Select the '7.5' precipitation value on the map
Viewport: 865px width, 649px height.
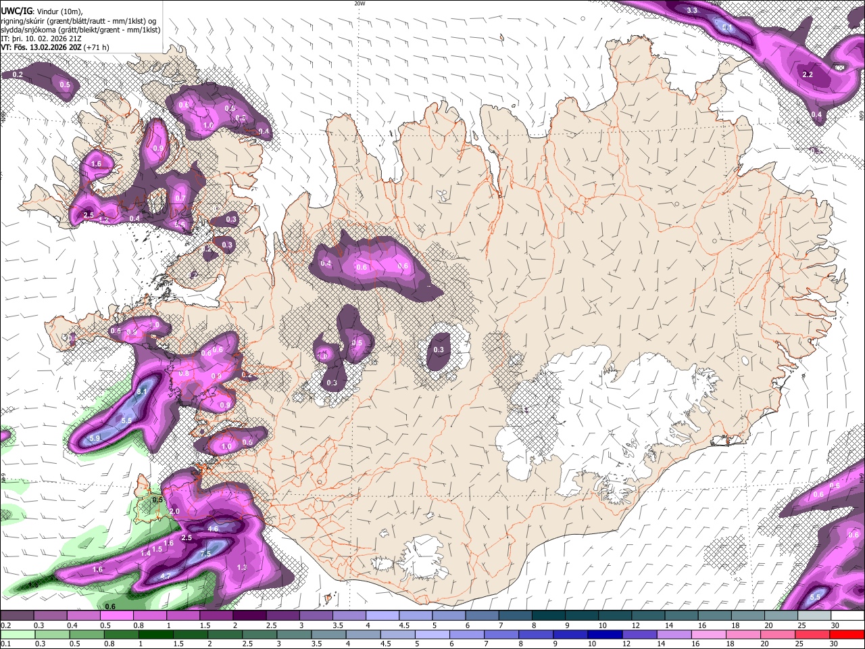206,554
